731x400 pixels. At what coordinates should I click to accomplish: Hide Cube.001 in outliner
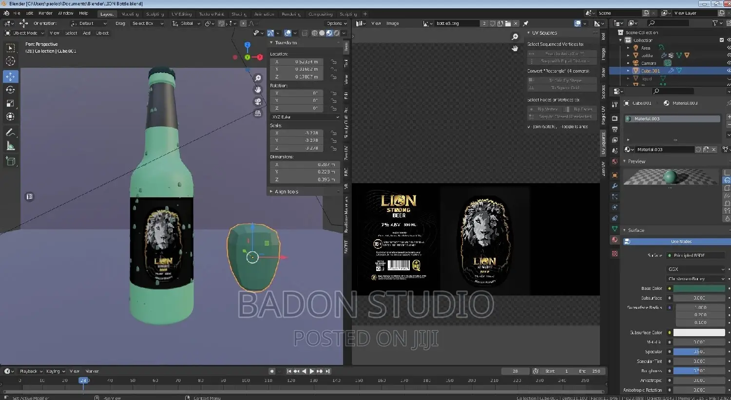point(729,71)
